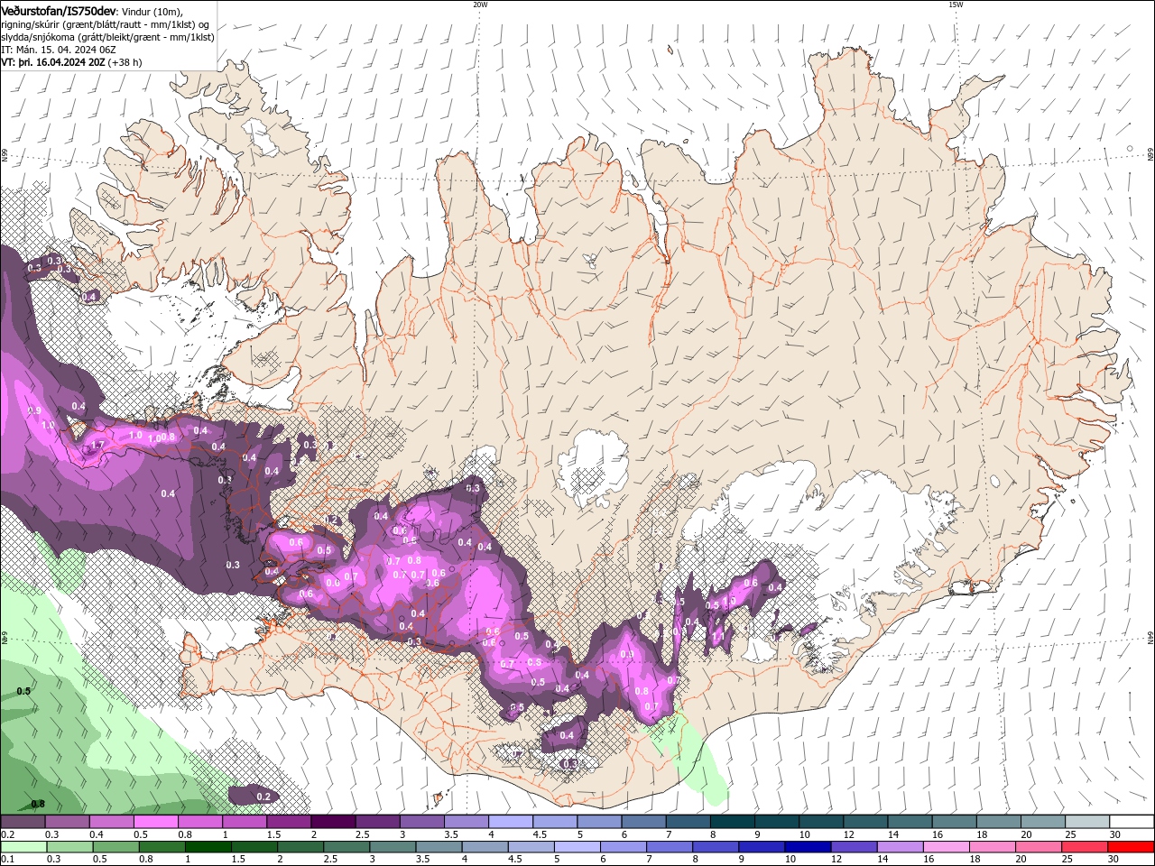This screenshot has height=866, width=1155.
Task: Pick the deep blue 10 swatch in the lower legend row
Action: (x=807, y=847)
